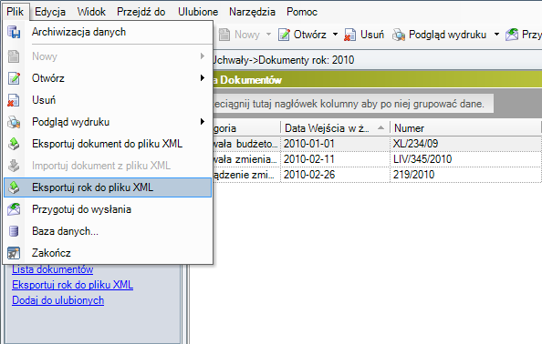The image size is (542, 344).
Task: Open the Plik menu
Action: [x=16, y=12]
